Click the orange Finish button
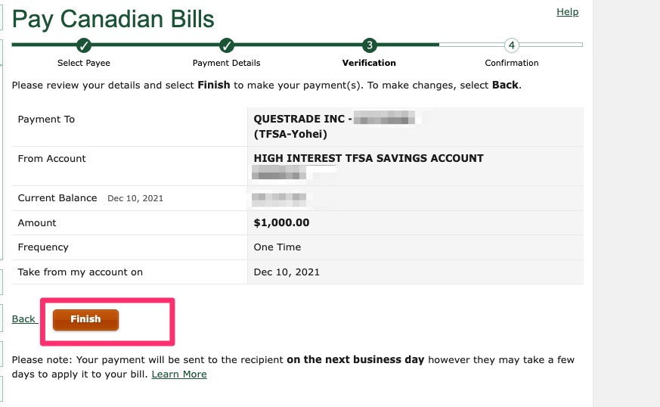Viewport: 660px width, 407px height. [x=85, y=319]
